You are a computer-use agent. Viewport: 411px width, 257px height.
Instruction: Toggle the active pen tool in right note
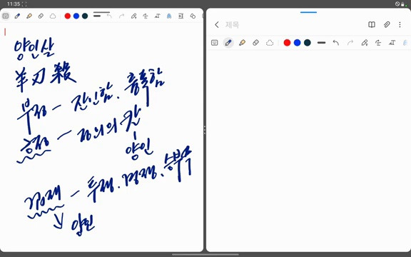tap(228, 43)
